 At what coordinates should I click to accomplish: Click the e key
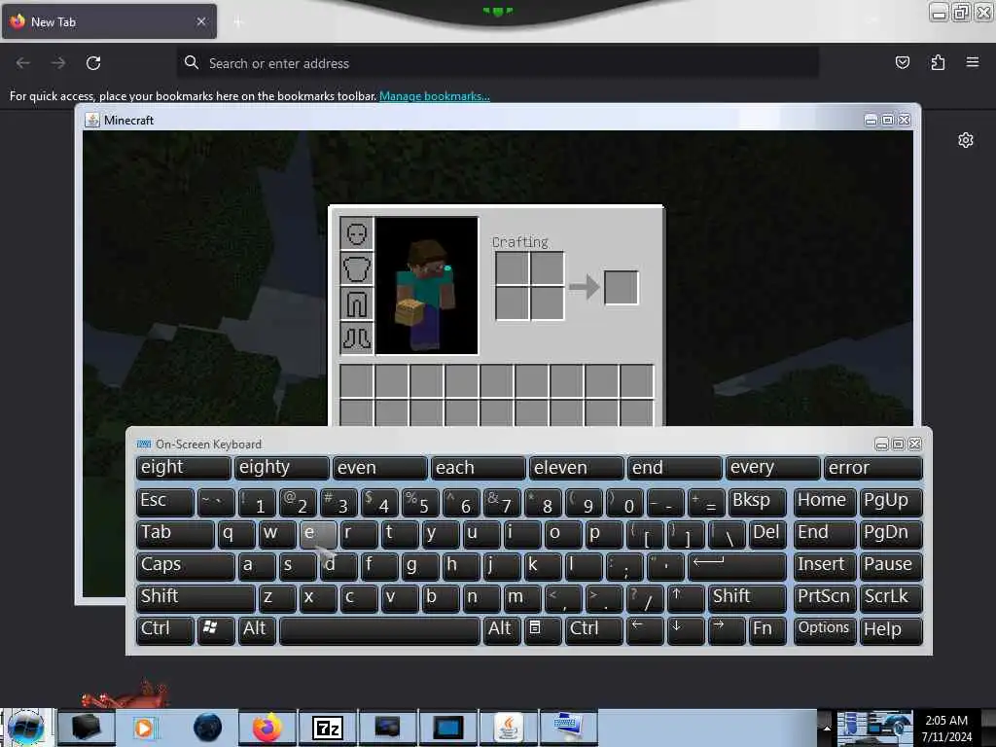point(318,534)
